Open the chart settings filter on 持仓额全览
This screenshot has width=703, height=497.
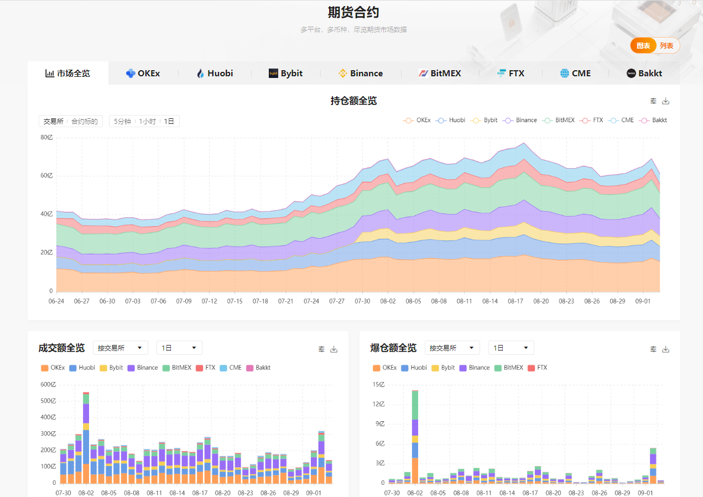pos(653,101)
